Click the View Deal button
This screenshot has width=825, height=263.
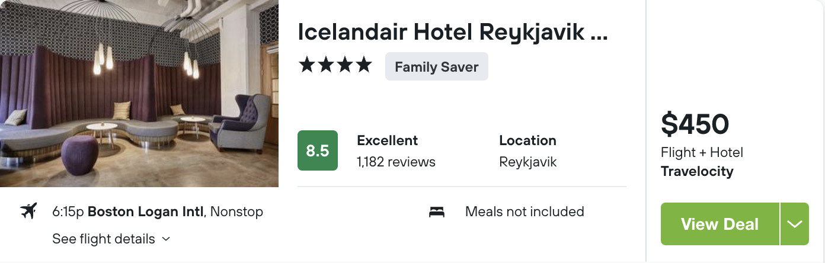(x=720, y=224)
